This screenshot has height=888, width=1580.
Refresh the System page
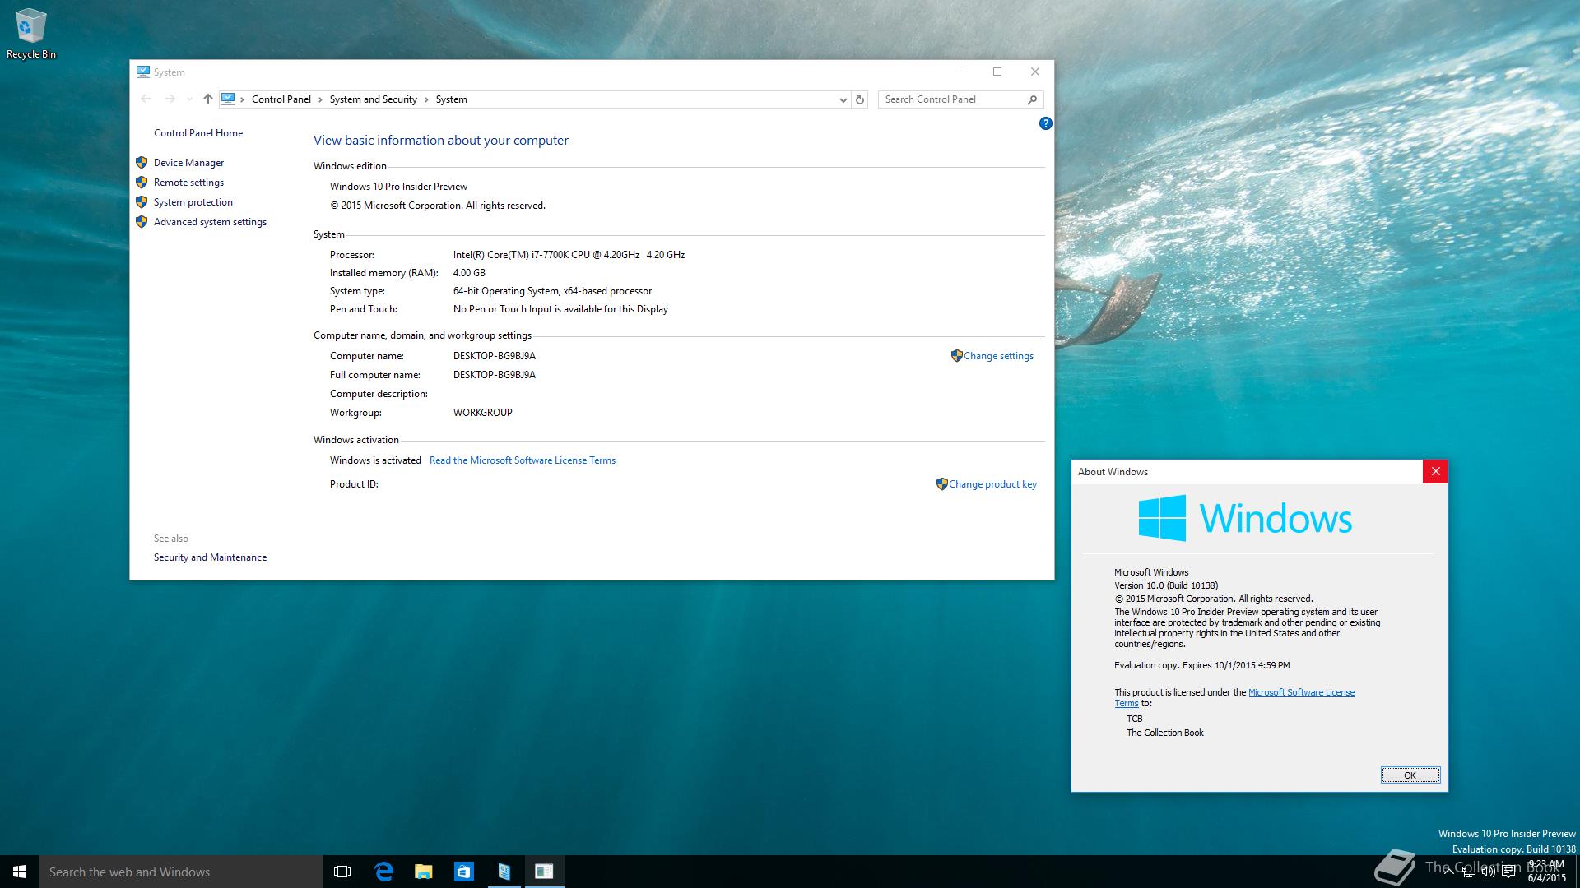tap(860, 99)
